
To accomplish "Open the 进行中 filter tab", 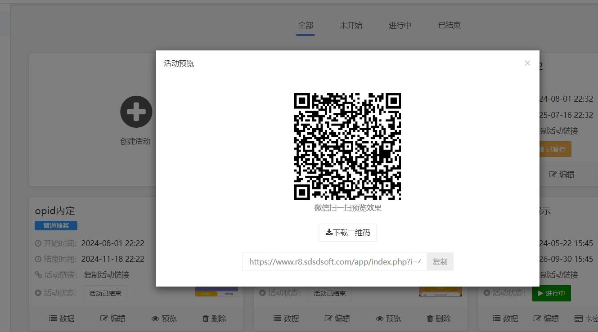I will (x=400, y=25).
